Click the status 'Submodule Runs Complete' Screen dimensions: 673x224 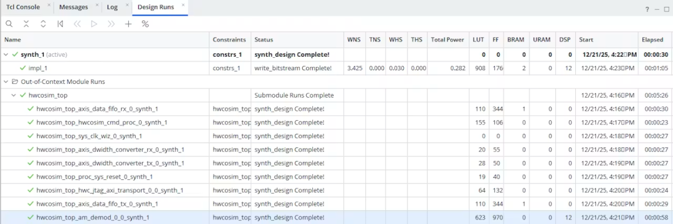tap(294, 95)
